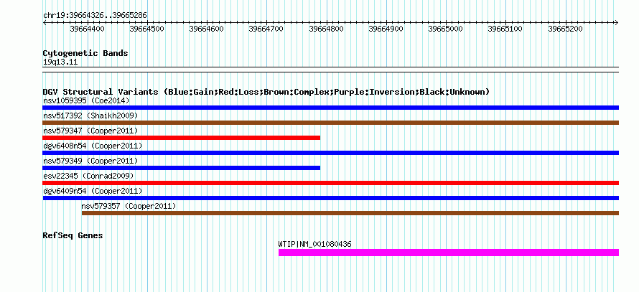Open the nsv579347 (Cooper2011) variant label
This screenshot has height=292, width=639.
coord(90,131)
